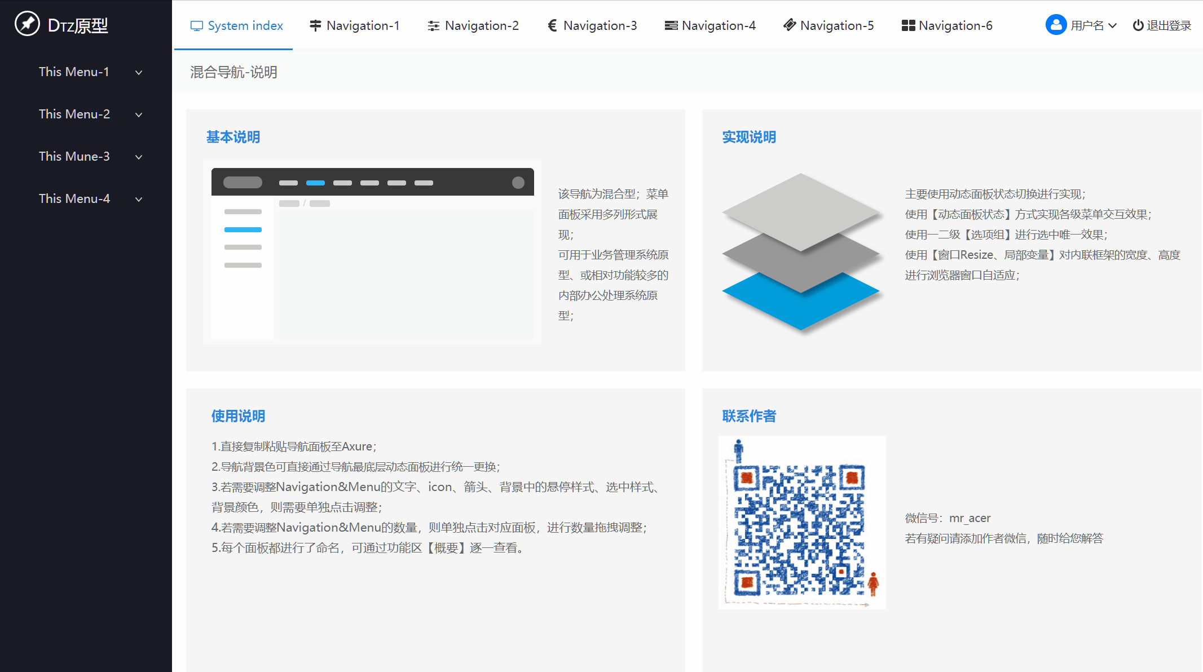Click the 用户名 username label
1203x672 pixels.
point(1087,25)
